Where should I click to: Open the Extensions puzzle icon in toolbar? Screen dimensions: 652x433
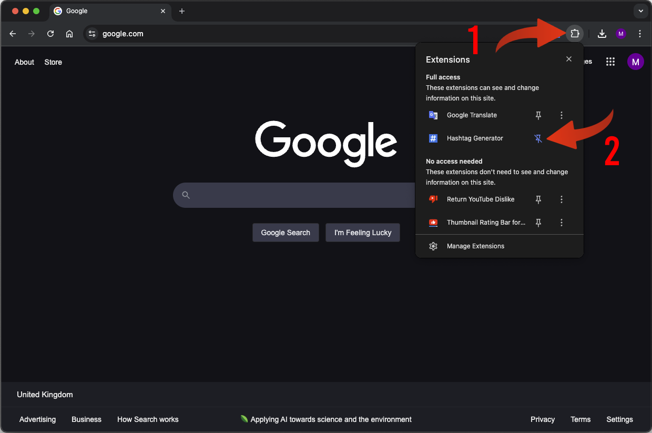575,34
